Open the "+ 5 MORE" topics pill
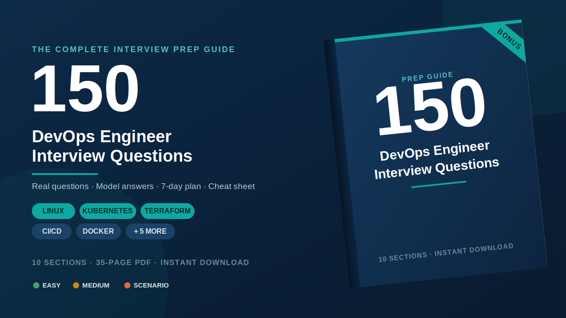566x318 pixels. click(x=150, y=231)
